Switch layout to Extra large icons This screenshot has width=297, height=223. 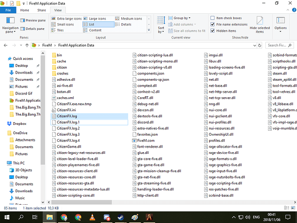point(66,19)
